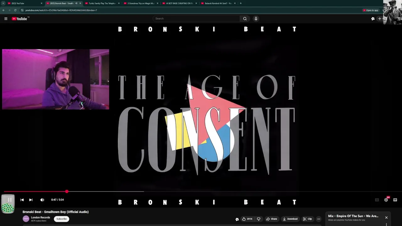View site information icon in address bar
Screen dimensions: 402x226
pos(22,10)
